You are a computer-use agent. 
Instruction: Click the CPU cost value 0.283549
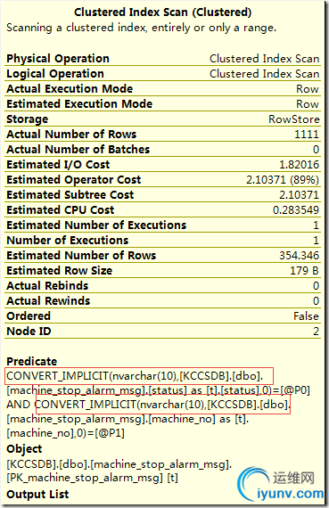click(x=296, y=209)
